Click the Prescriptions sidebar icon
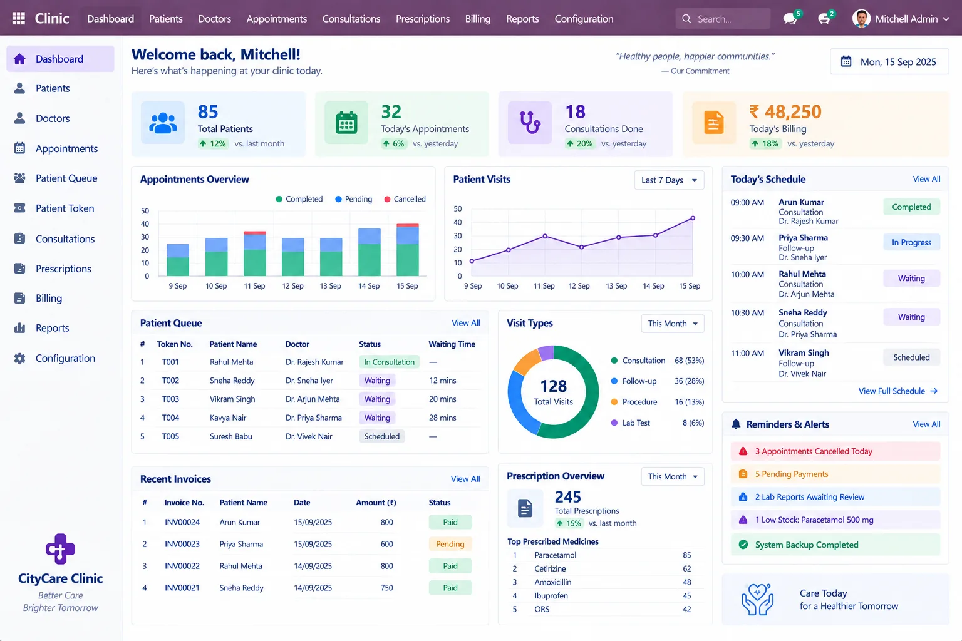This screenshot has height=641, width=962. click(x=19, y=269)
